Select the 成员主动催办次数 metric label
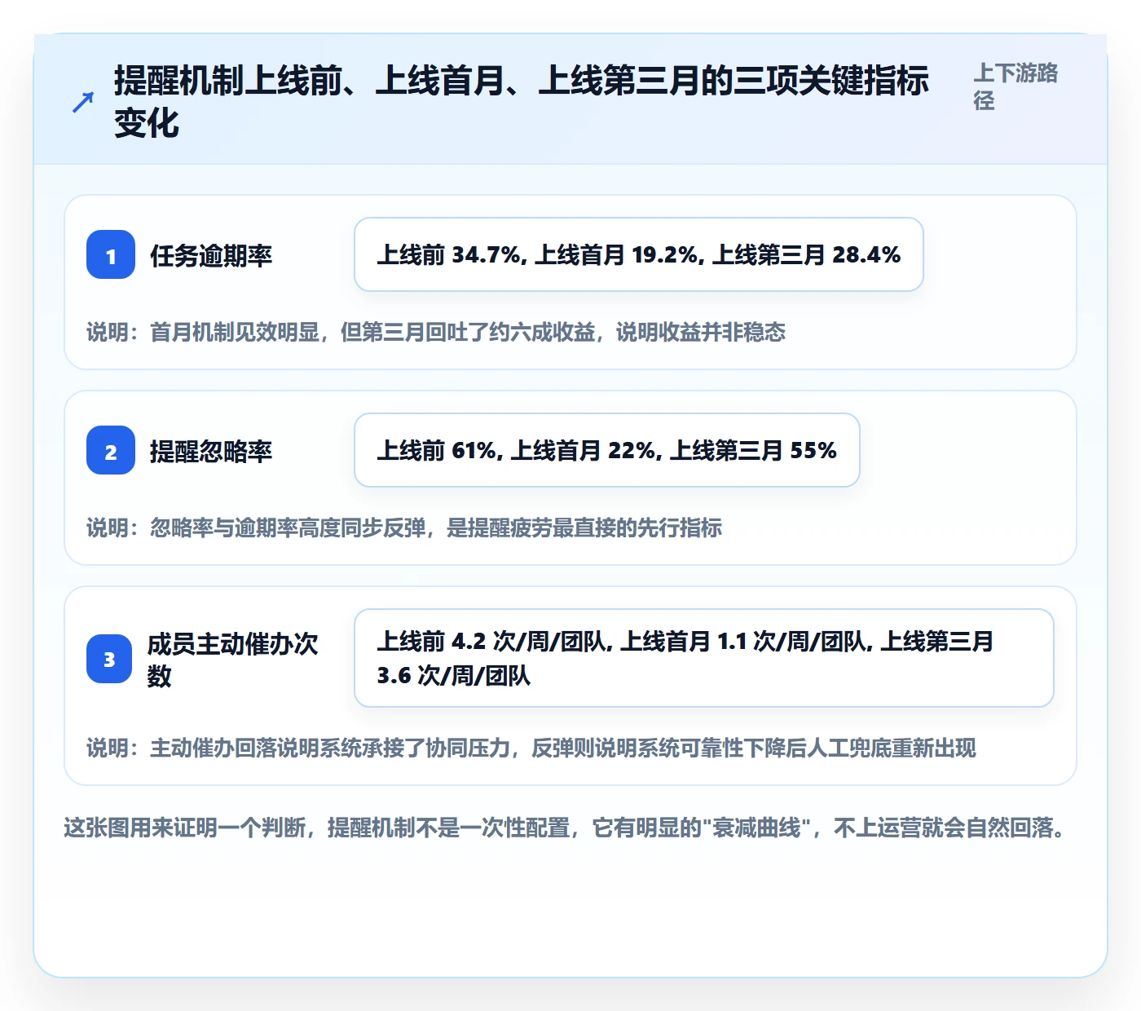This screenshot has height=1011, width=1141. click(x=232, y=660)
